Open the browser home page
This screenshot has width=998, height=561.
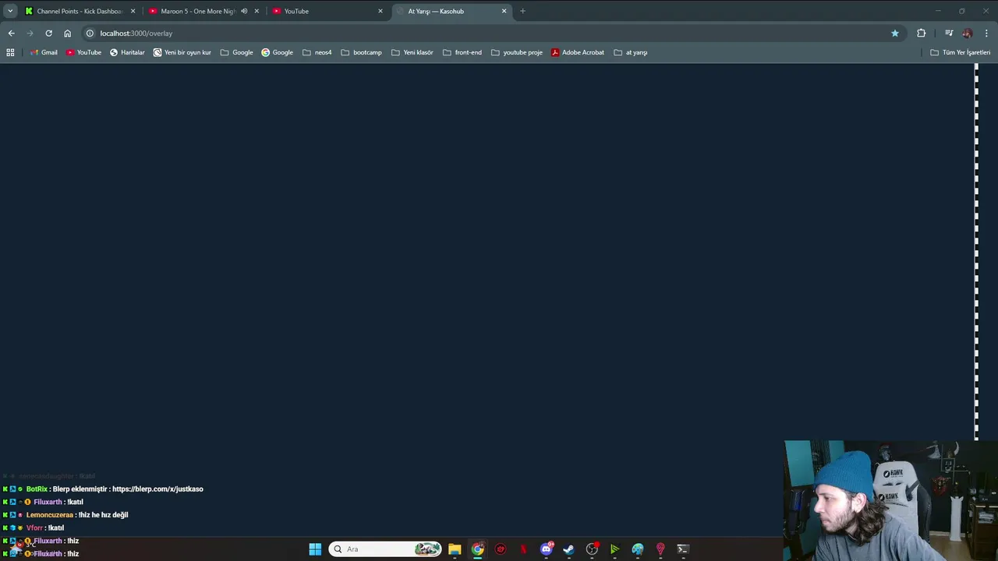click(67, 33)
